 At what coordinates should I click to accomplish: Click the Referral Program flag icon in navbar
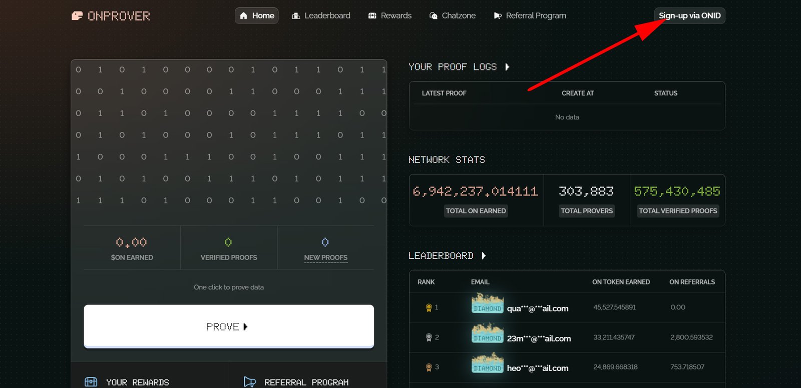pos(498,16)
